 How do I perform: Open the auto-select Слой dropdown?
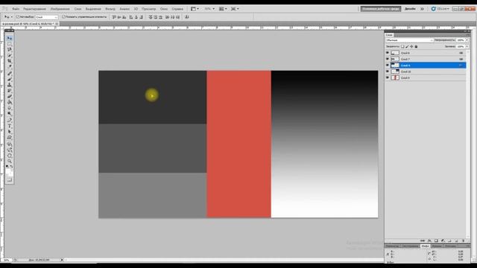pos(46,17)
